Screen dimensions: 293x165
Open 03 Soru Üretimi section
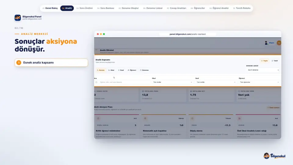pos(85,8)
